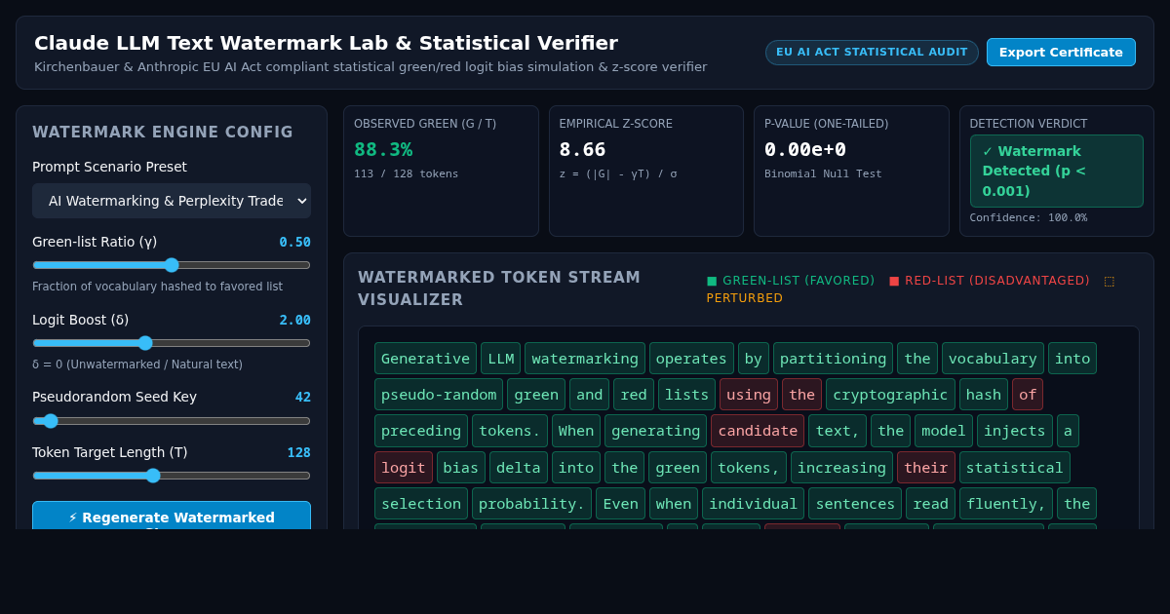This screenshot has width=1170, height=614.
Task: Click the red 'using' token
Action: (749, 395)
